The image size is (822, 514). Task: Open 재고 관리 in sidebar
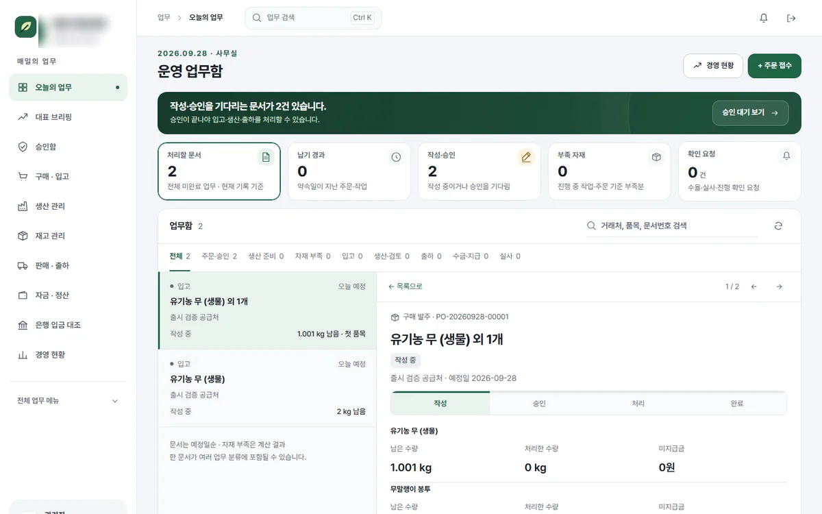68,236
